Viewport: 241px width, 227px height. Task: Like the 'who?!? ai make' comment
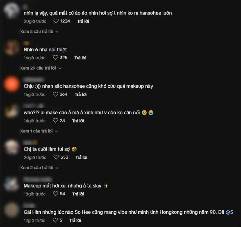[55, 120]
